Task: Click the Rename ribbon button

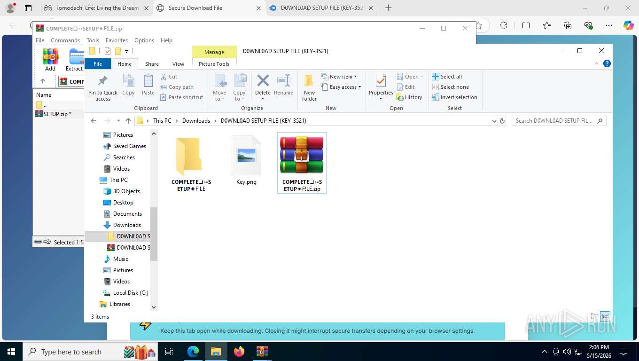Action: click(283, 85)
